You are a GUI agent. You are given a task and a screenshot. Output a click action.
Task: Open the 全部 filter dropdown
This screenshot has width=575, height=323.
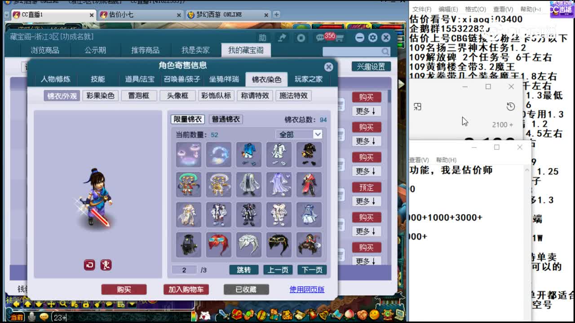pyautogui.click(x=299, y=135)
